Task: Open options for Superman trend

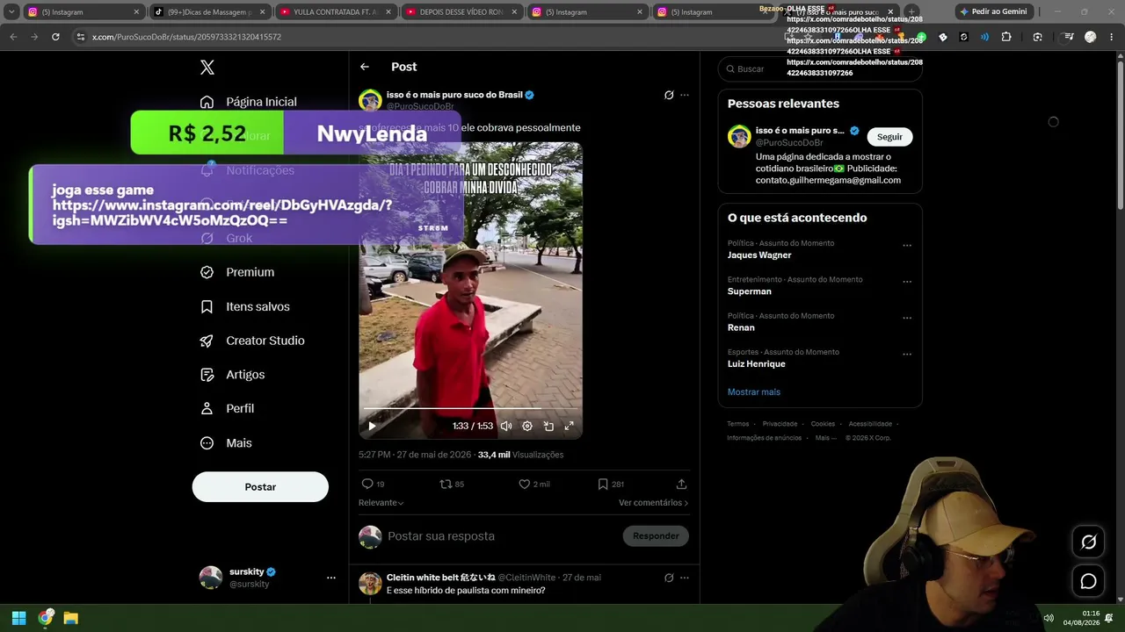Action: 907,282
